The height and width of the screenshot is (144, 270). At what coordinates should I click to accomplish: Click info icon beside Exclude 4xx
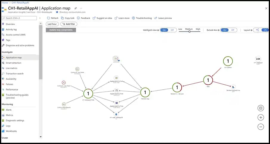click(218, 30)
